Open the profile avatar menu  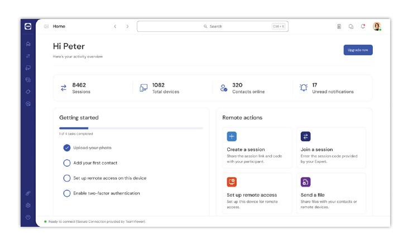pos(377,26)
